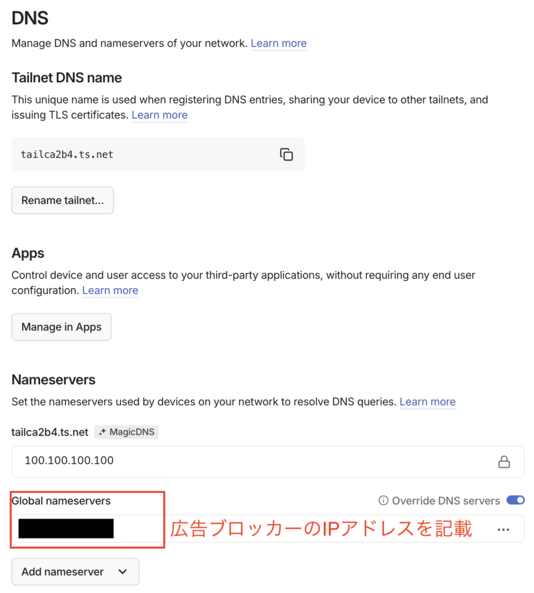Toggle the Override DNS servers switch

515,500
